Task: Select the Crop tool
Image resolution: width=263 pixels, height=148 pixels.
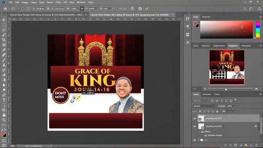Action: (4, 40)
